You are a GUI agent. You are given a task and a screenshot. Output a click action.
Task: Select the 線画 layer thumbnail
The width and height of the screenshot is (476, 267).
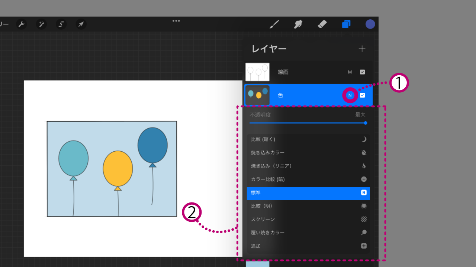pos(257,72)
